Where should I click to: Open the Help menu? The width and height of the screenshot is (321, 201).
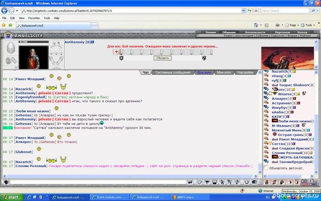(x=57, y=18)
